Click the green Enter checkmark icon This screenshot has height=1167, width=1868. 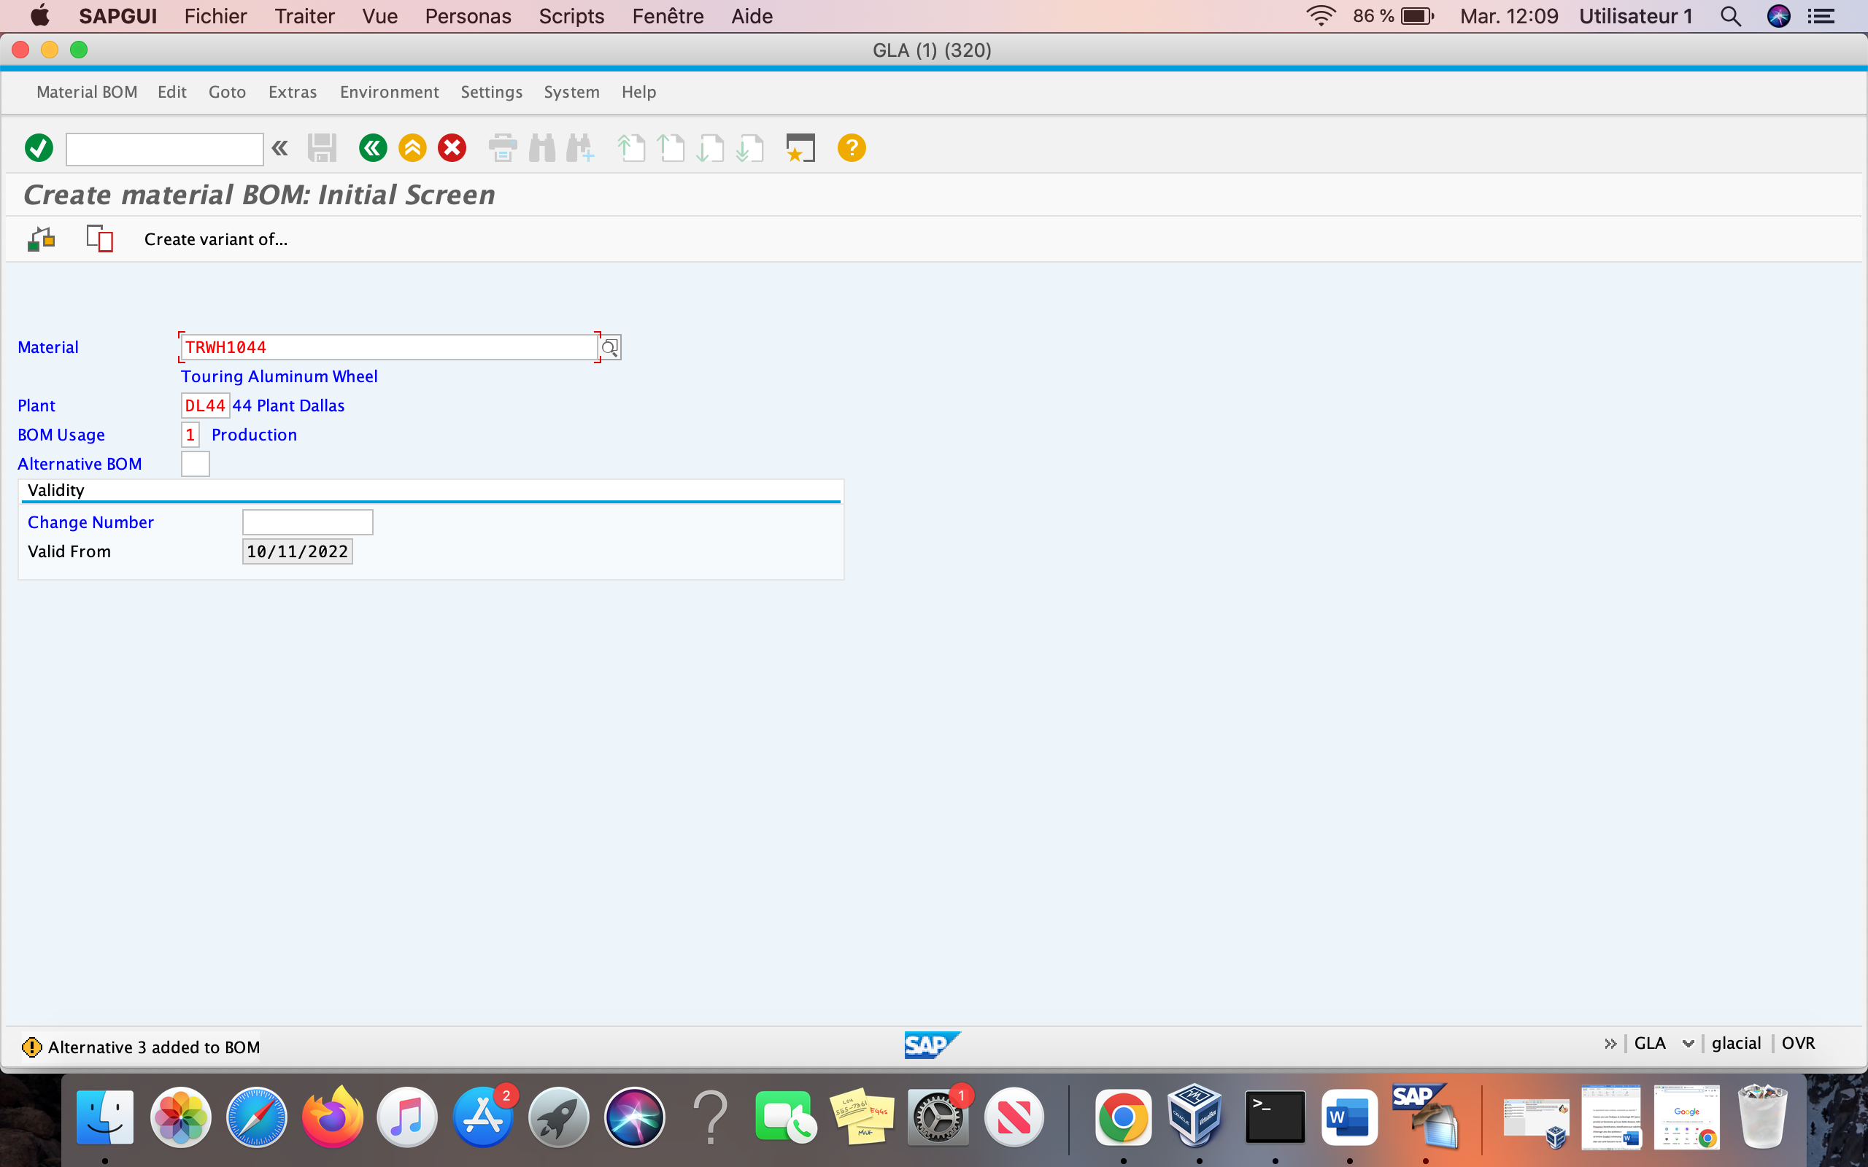[39, 147]
